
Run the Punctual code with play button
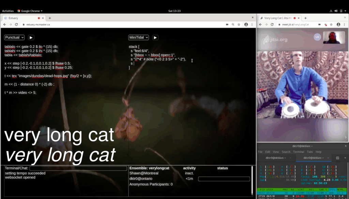(31, 37)
